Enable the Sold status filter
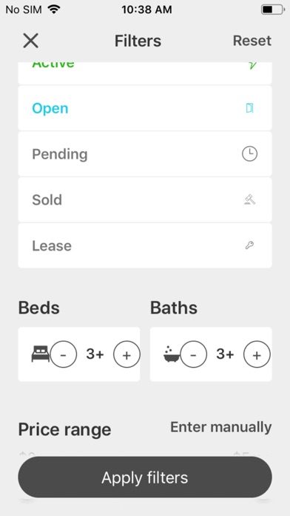The width and height of the screenshot is (290, 516). 145,199
